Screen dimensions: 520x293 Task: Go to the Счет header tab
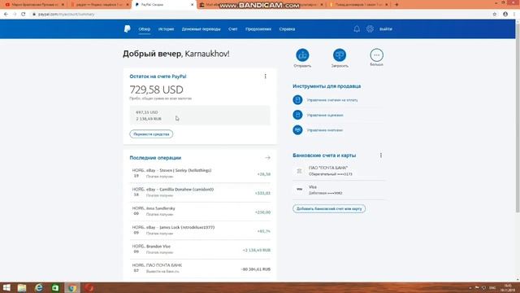[x=233, y=29]
